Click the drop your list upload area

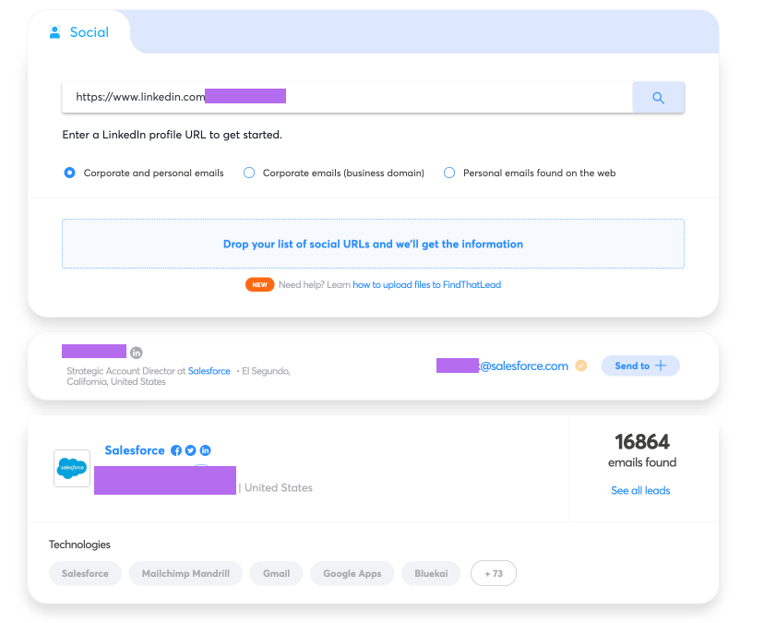pyautogui.click(x=373, y=244)
